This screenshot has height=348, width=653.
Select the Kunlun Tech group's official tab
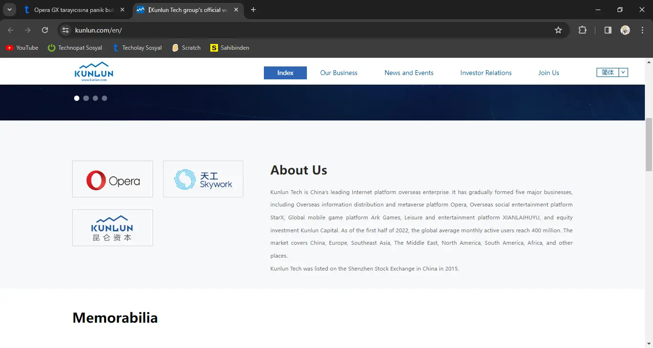tap(187, 10)
